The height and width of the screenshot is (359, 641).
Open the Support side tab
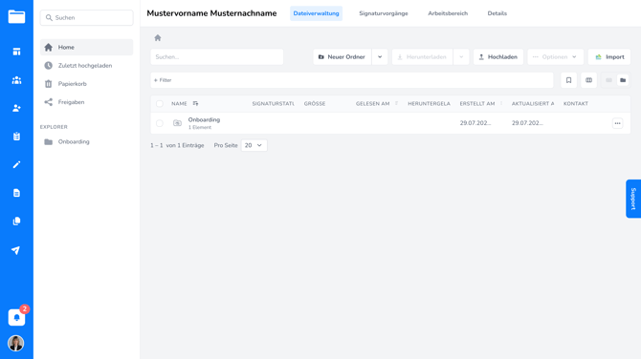point(633,199)
